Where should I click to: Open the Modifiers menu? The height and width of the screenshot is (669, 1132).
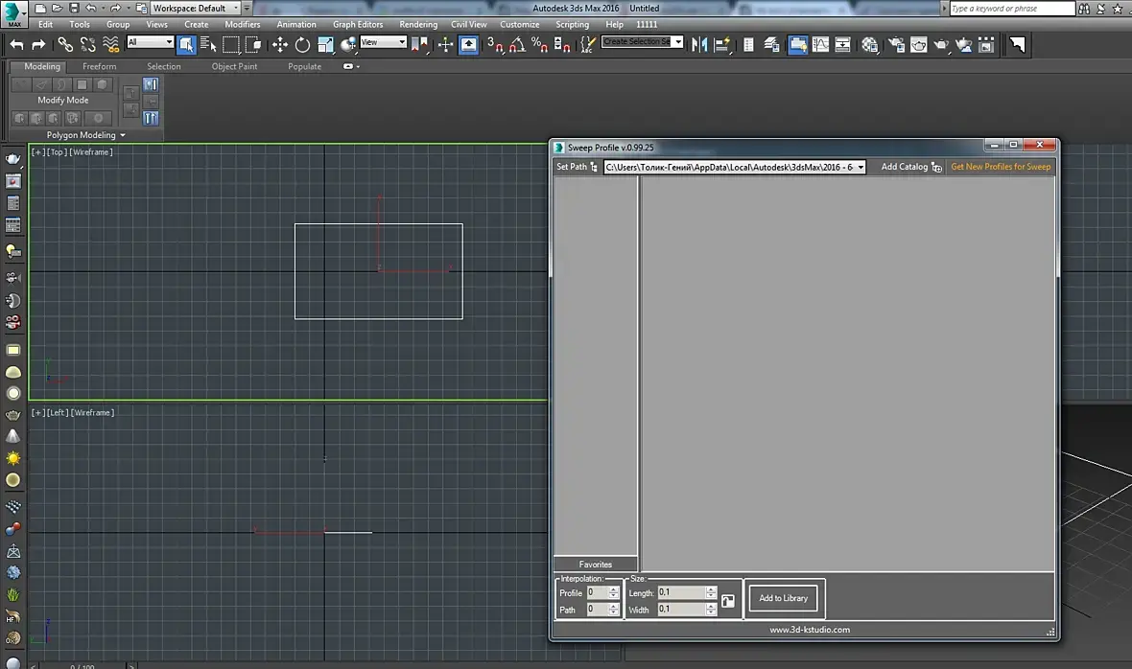(x=242, y=24)
